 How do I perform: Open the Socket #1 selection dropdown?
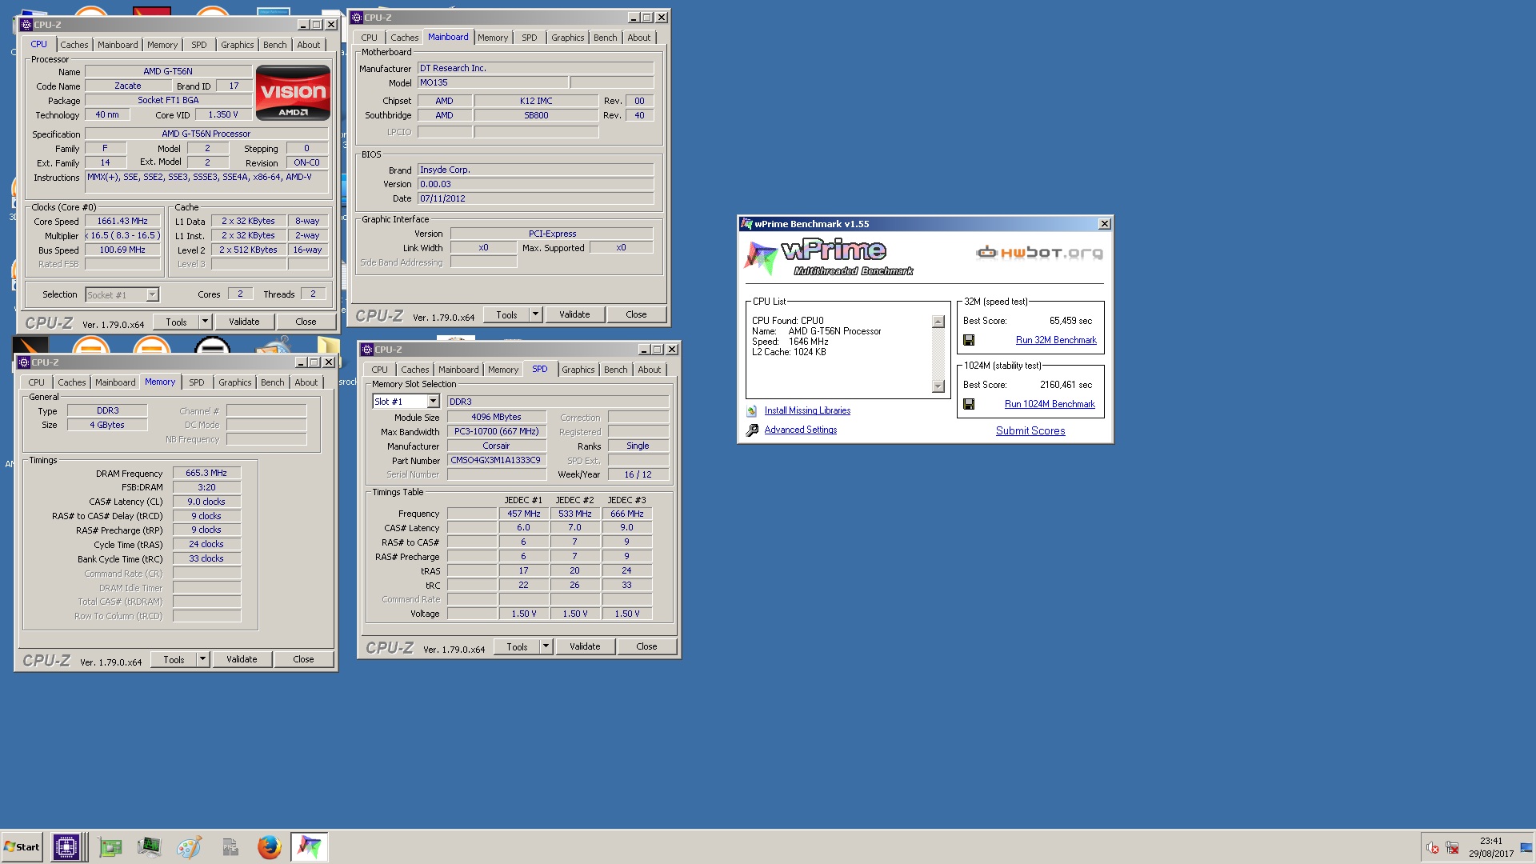coord(152,295)
